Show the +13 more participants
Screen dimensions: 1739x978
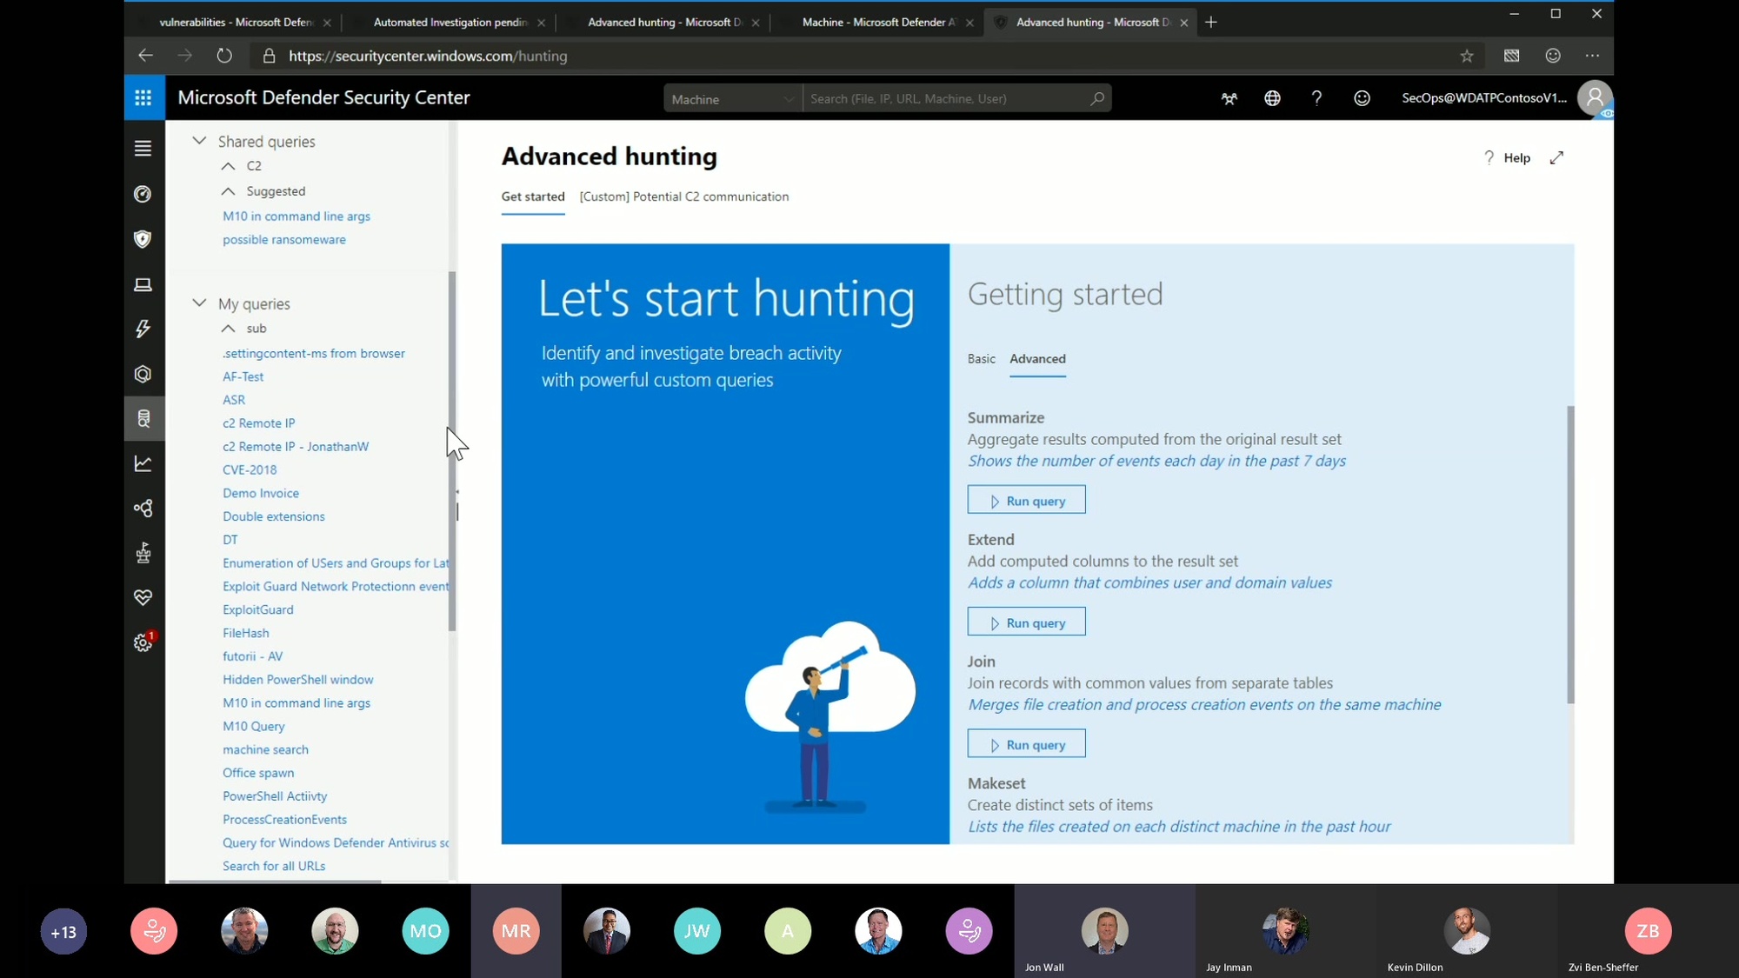point(63,932)
